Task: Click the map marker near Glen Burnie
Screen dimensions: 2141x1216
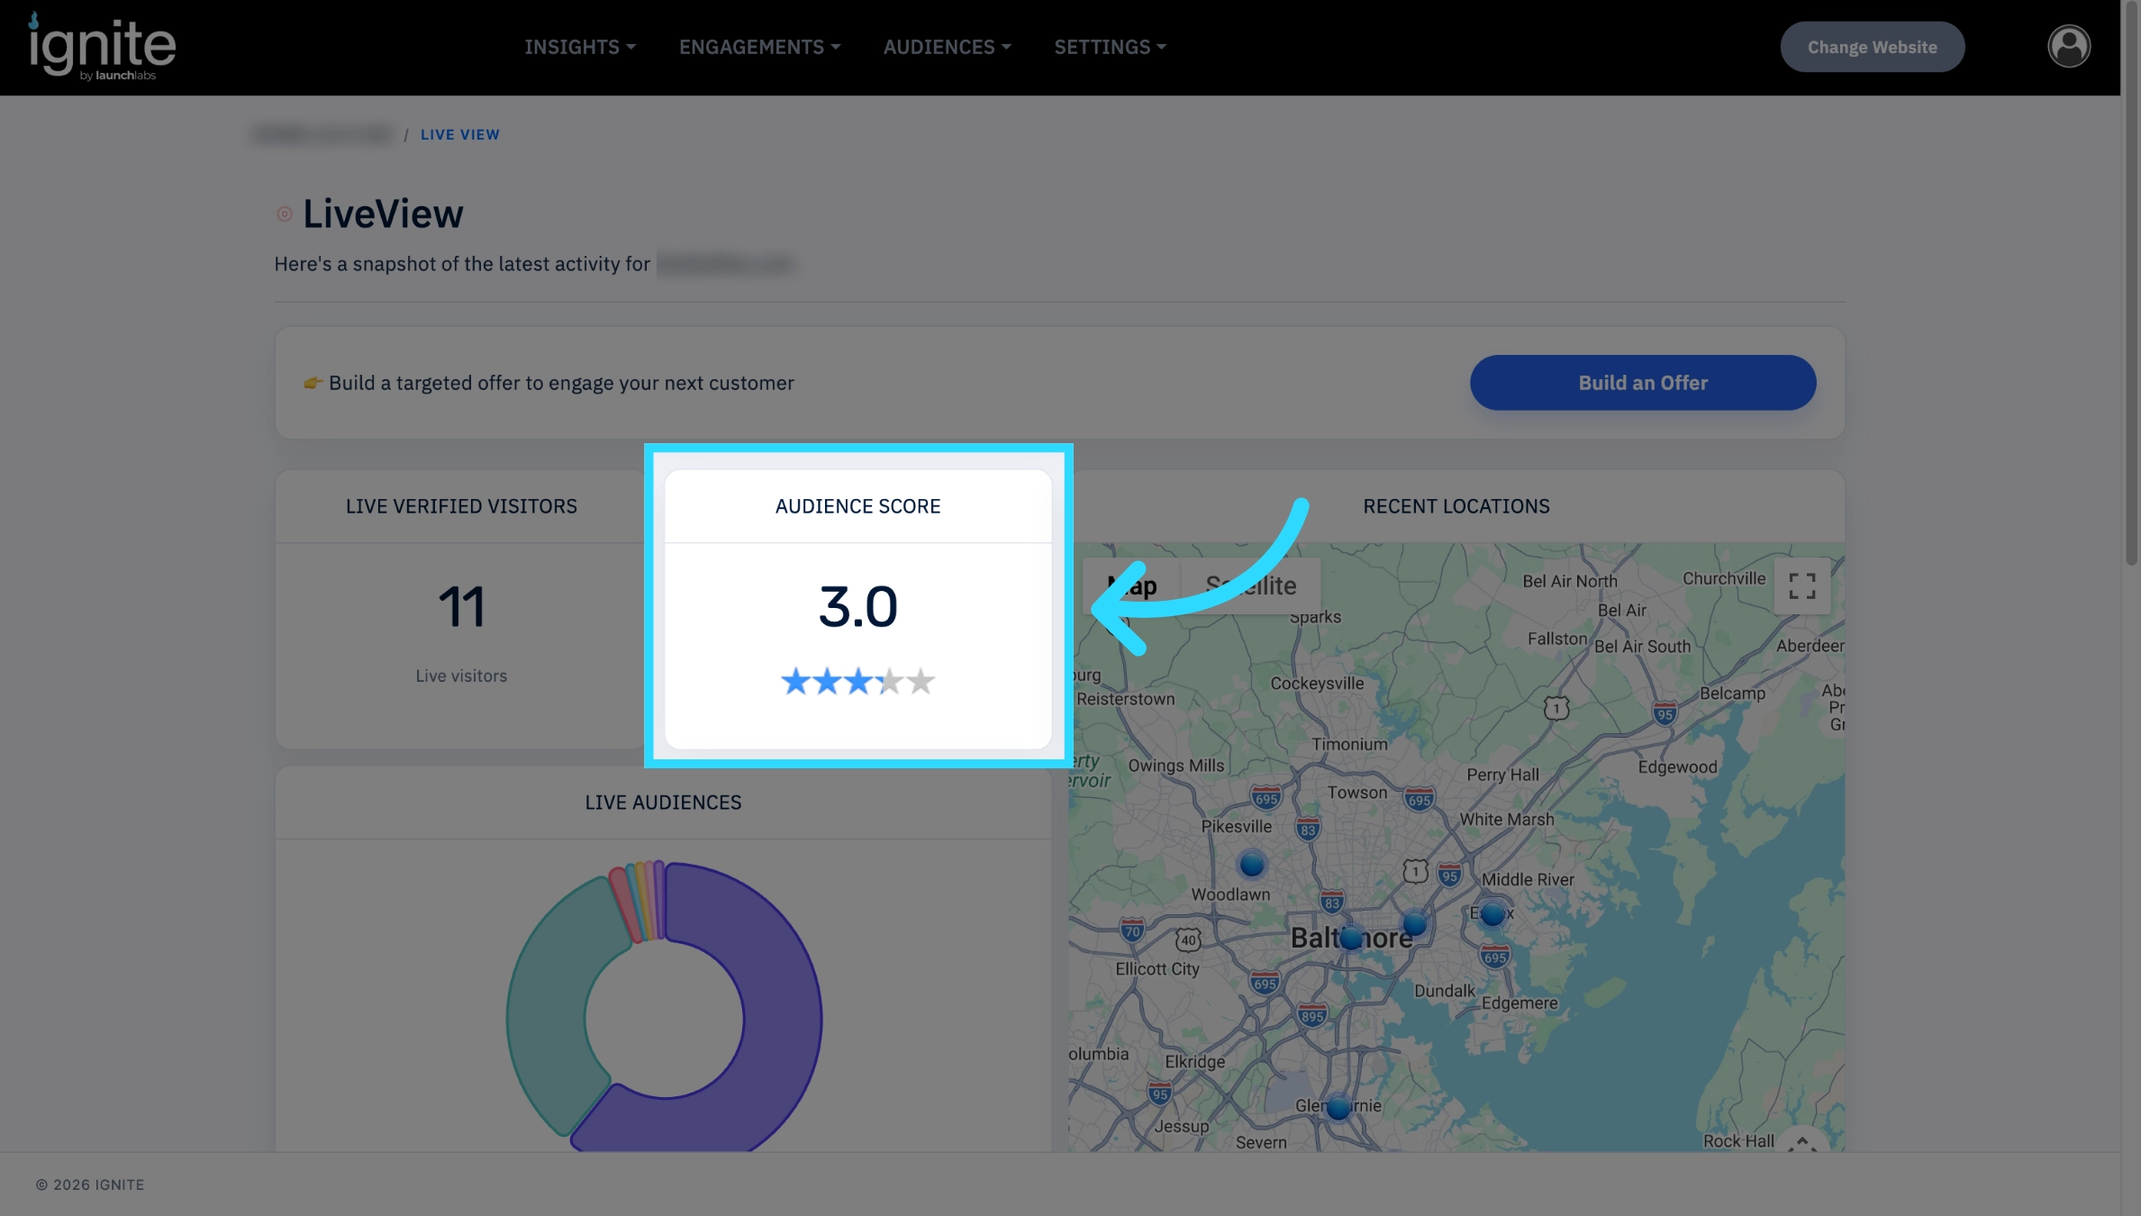Action: point(1338,1107)
